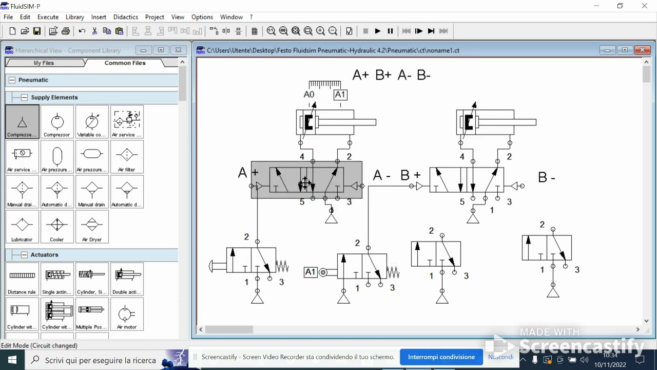Image resolution: width=657 pixels, height=370 pixels.
Task: Rotate the selected component icon
Action: click(x=214, y=31)
